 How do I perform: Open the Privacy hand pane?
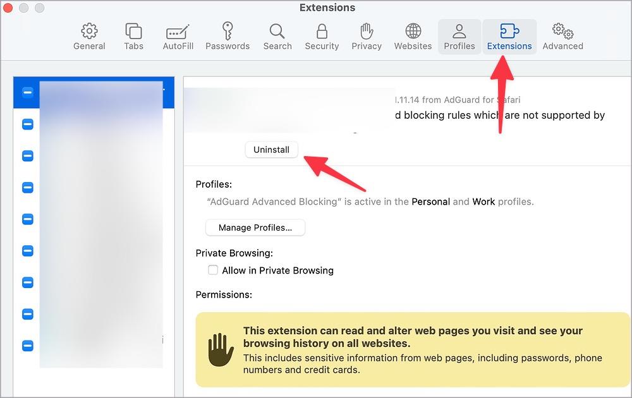tap(367, 37)
